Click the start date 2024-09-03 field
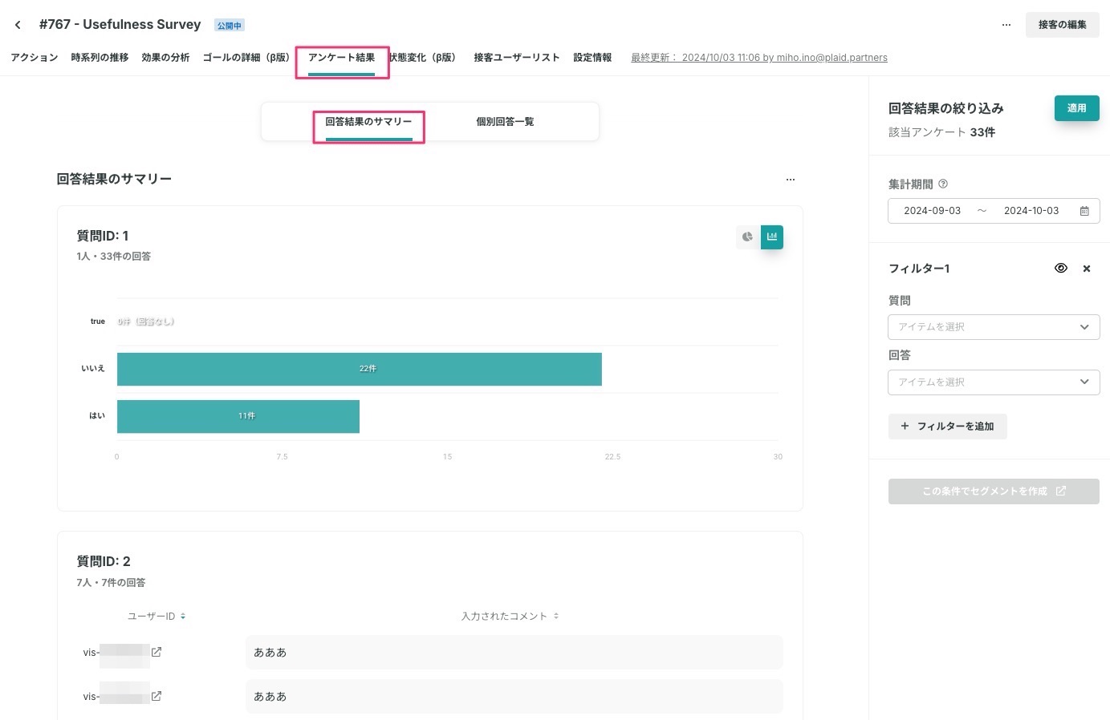Image resolution: width=1110 pixels, height=720 pixels. [932, 211]
